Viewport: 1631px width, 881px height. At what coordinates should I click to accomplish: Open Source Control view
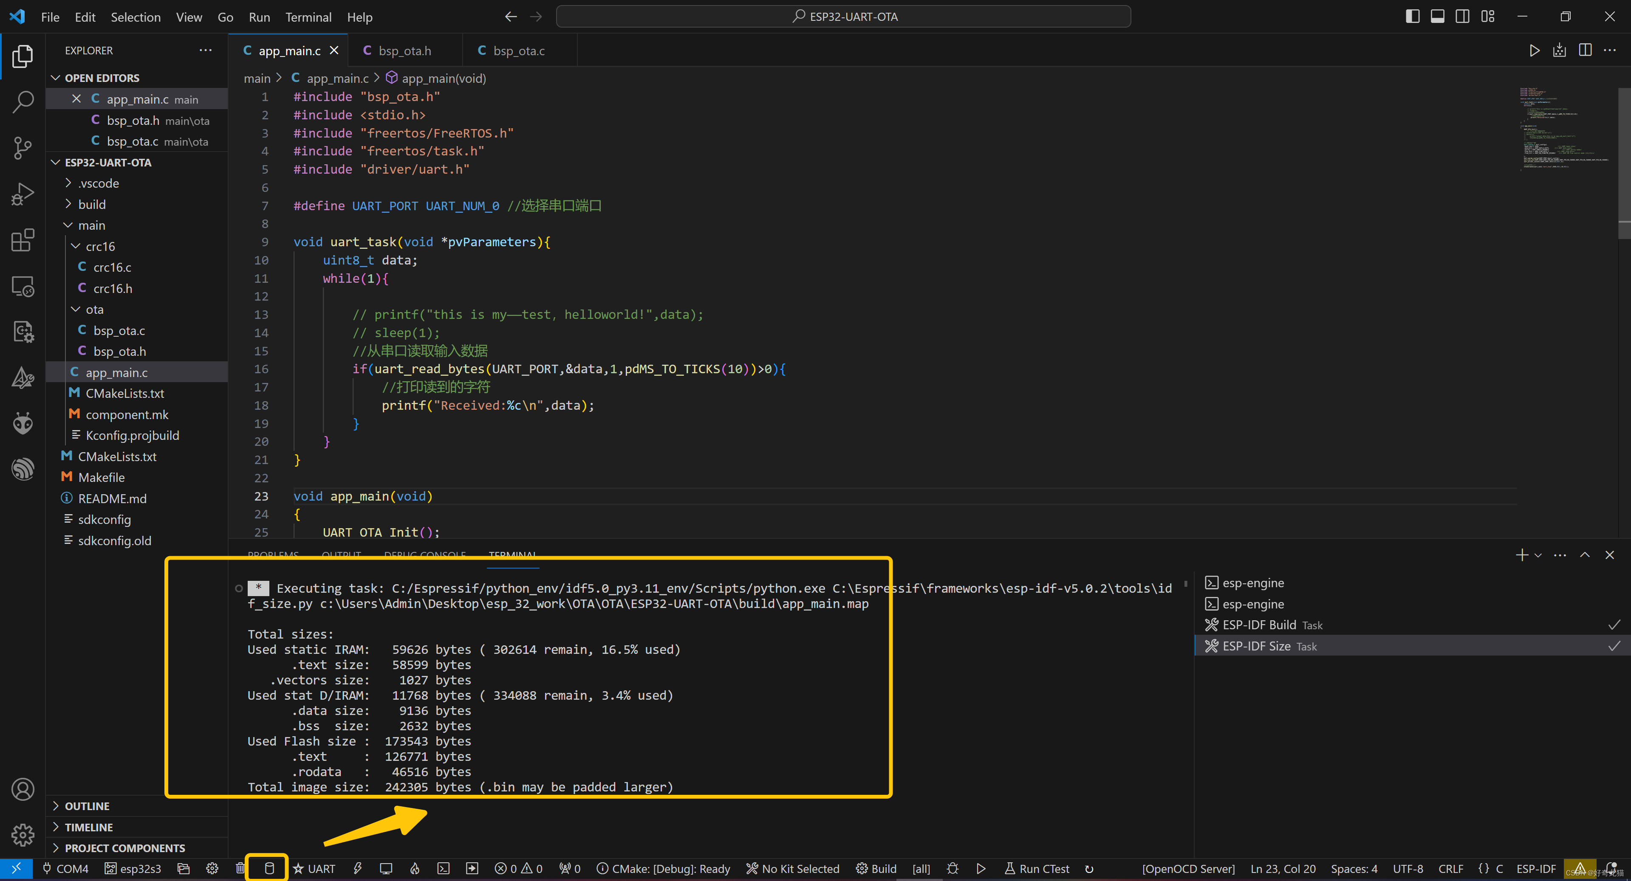point(23,147)
